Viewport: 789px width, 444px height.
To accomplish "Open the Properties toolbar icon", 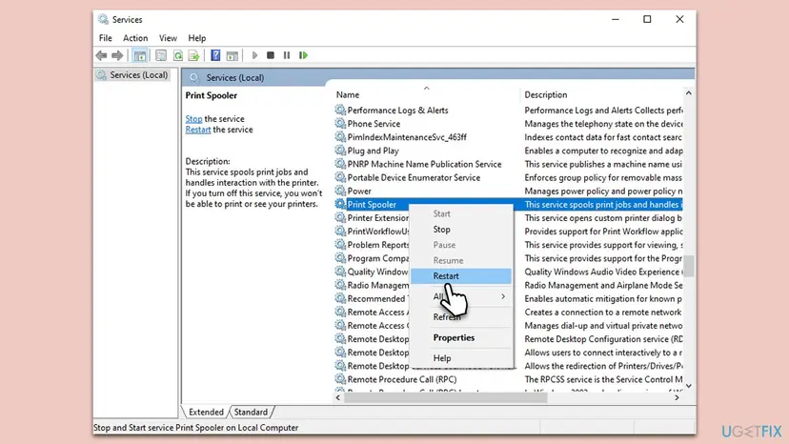I will coord(161,55).
